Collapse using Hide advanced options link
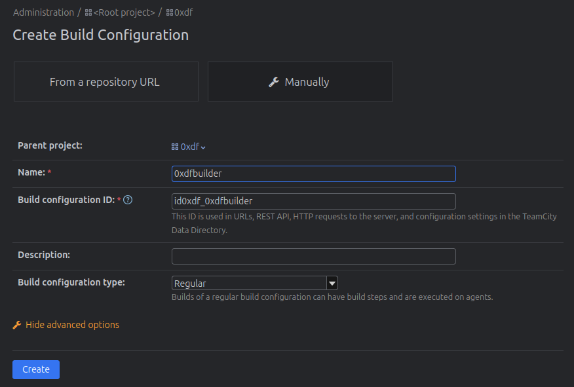 coord(72,325)
